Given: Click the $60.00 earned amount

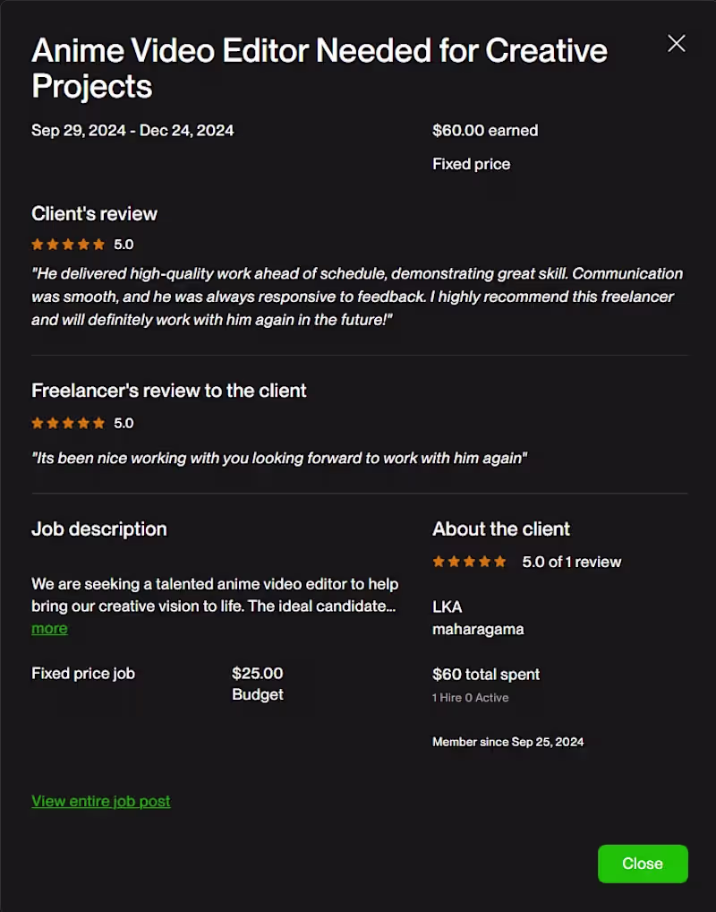Looking at the screenshot, I should 485,130.
